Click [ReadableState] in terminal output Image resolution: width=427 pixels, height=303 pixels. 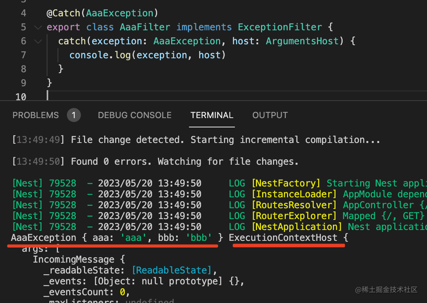(x=171, y=270)
